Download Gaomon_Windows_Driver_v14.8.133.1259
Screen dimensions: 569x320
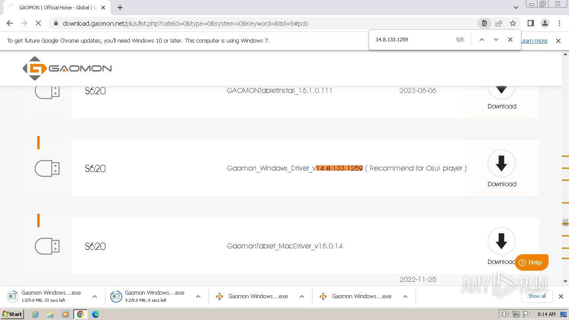(501, 168)
